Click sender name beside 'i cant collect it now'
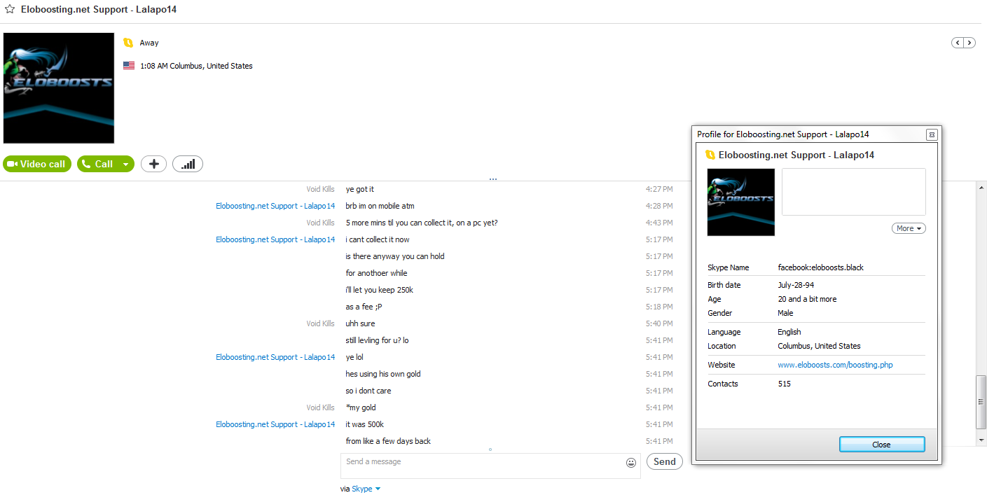 pos(275,239)
